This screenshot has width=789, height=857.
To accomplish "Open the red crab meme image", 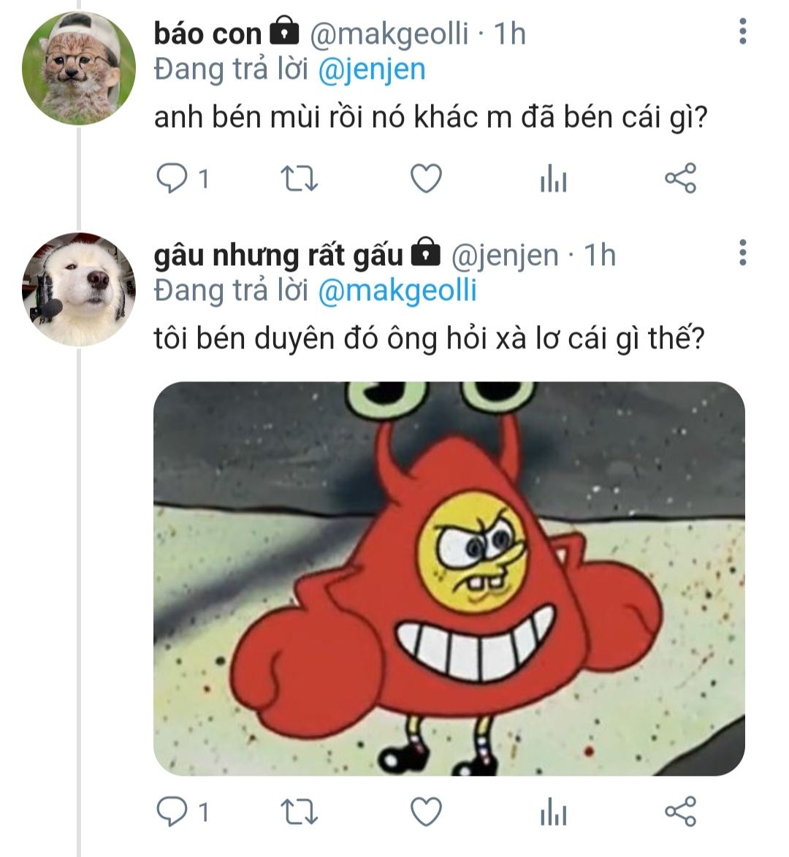I will coord(449,578).
